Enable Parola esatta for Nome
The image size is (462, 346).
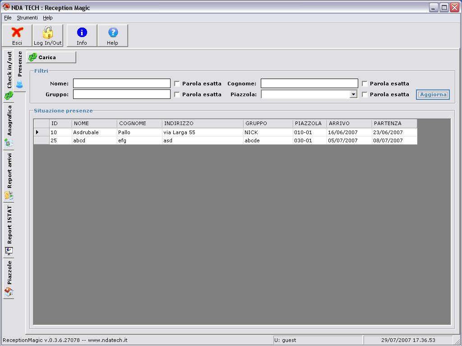tap(177, 84)
